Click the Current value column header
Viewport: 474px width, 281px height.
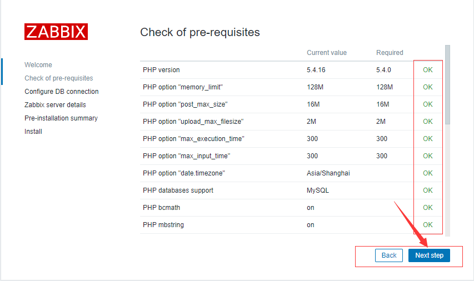[327, 53]
